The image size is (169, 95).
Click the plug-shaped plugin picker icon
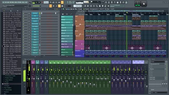103,6
